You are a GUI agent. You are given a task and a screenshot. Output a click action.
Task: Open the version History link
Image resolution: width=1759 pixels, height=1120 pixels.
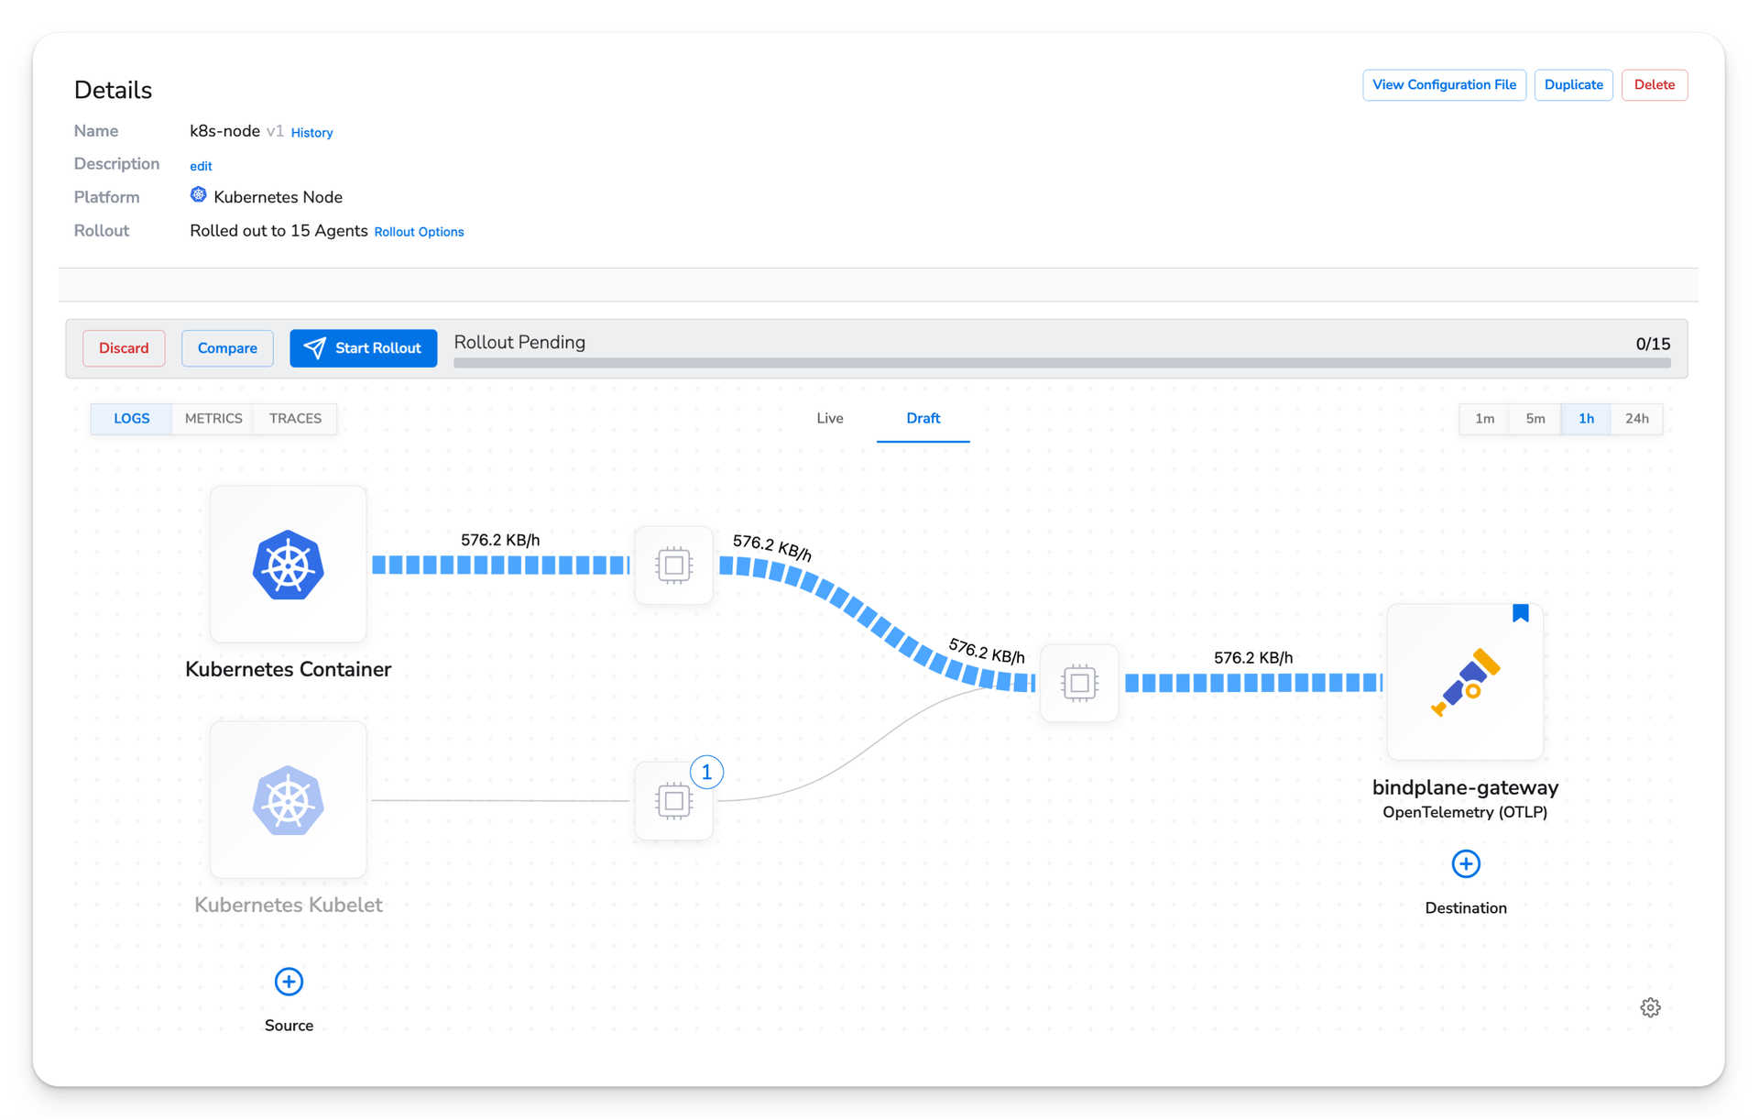tap(311, 133)
